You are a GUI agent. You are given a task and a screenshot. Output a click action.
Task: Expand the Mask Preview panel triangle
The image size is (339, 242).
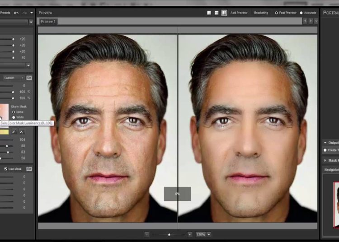(x=325, y=160)
